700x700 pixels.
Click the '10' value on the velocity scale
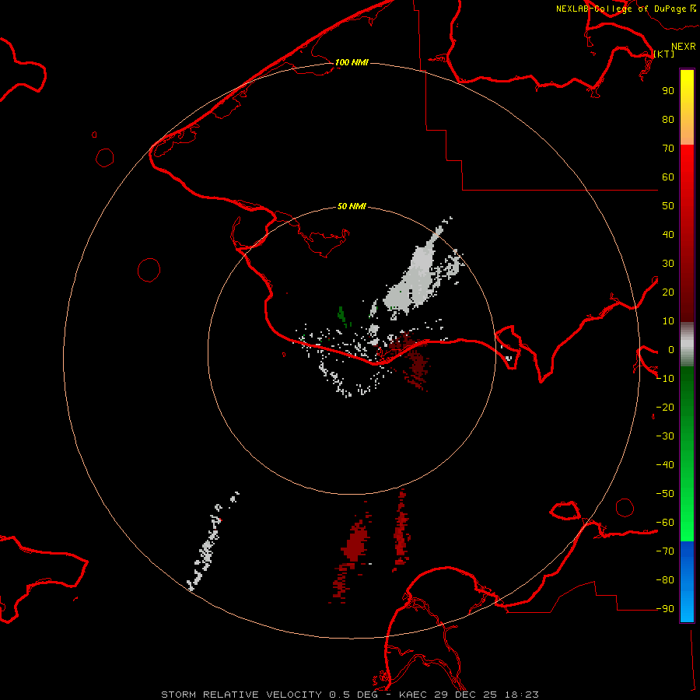point(668,321)
